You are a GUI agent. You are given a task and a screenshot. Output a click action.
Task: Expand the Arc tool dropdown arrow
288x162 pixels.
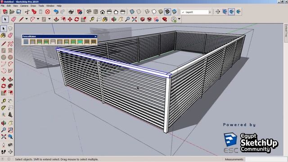tap(38, 19)
